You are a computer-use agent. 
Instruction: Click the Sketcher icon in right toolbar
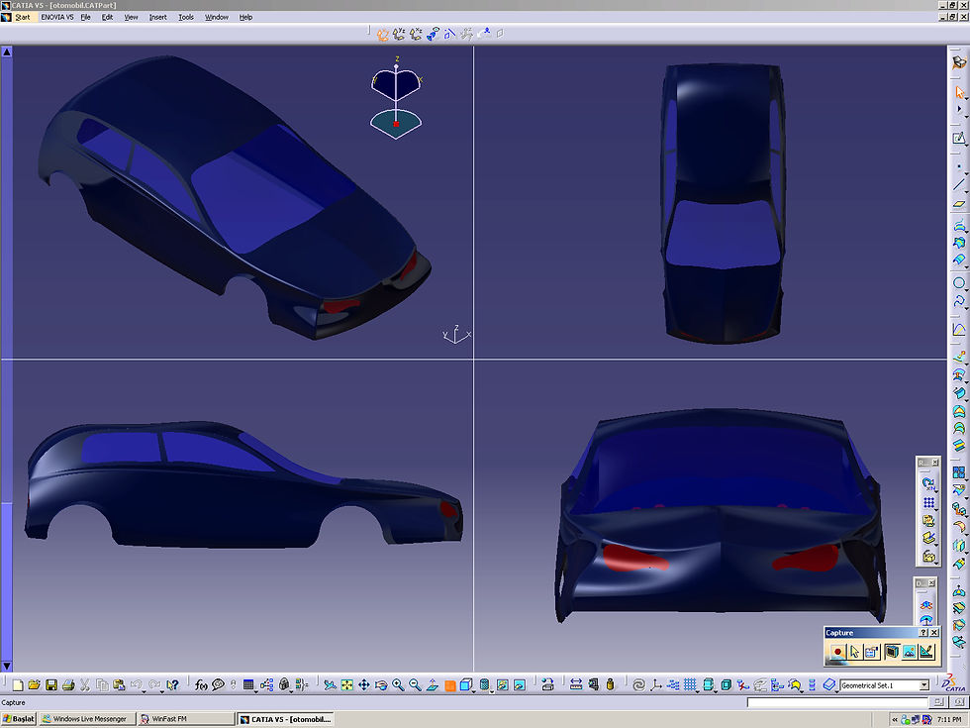coord(959,138)
